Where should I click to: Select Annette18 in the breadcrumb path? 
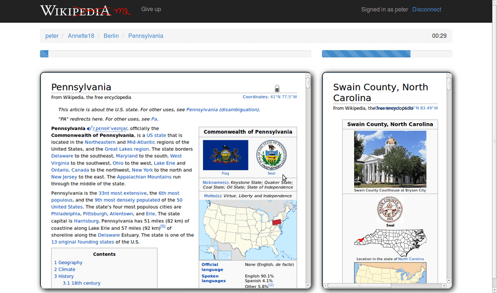[81, 36]
